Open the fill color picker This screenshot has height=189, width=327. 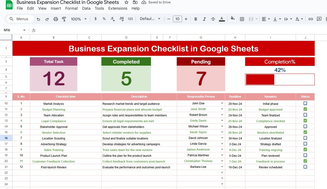point(233,19)
